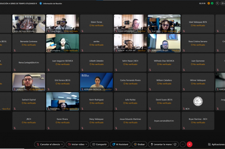This screenshot has height=149, width=225.
Task: Click muted mic icon on Sadrach Espinal tile
Action: [x=15, y=109]
